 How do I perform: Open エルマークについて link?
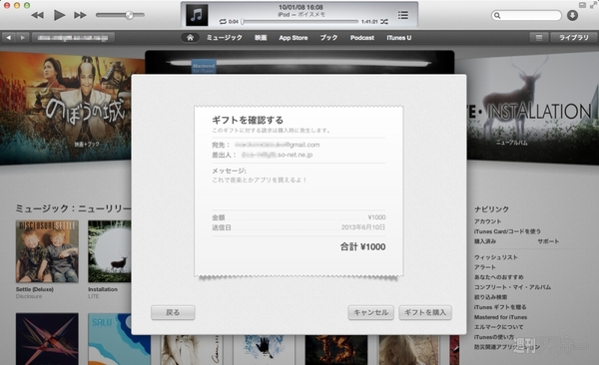tap(498, 327)
